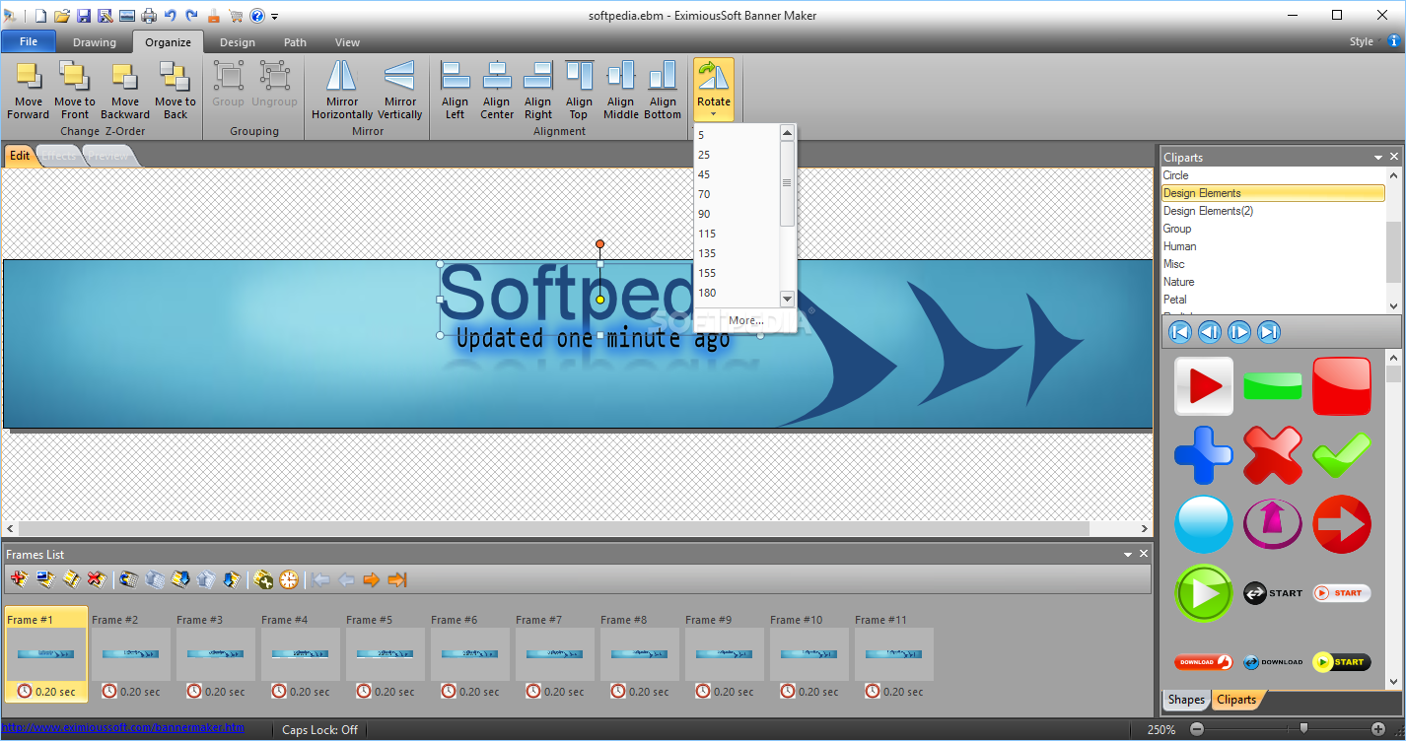Expand the Rotate dropdown button
Viewport: 1406px width, 741px height.
[714, 113]
